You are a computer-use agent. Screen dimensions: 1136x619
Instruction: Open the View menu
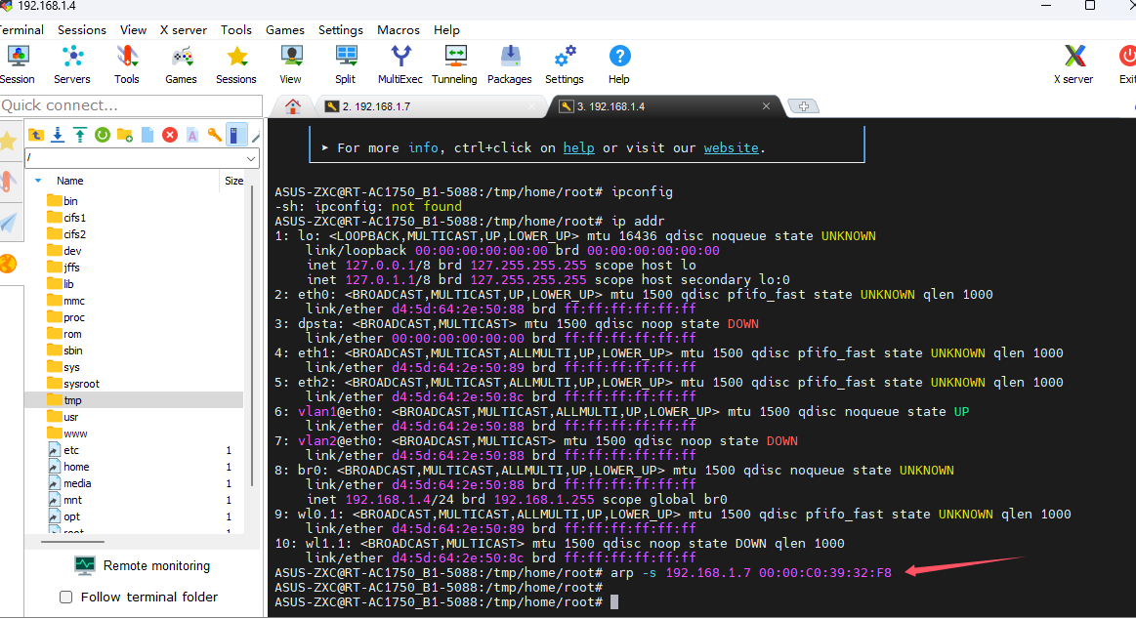tap(133, 29)
